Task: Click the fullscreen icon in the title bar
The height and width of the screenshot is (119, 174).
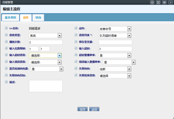Action: [x=158, y=2]
